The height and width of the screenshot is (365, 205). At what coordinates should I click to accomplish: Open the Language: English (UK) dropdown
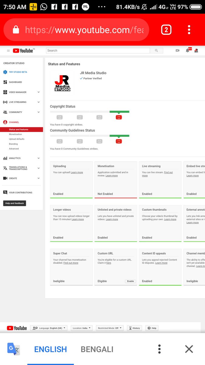click(49, 328)
